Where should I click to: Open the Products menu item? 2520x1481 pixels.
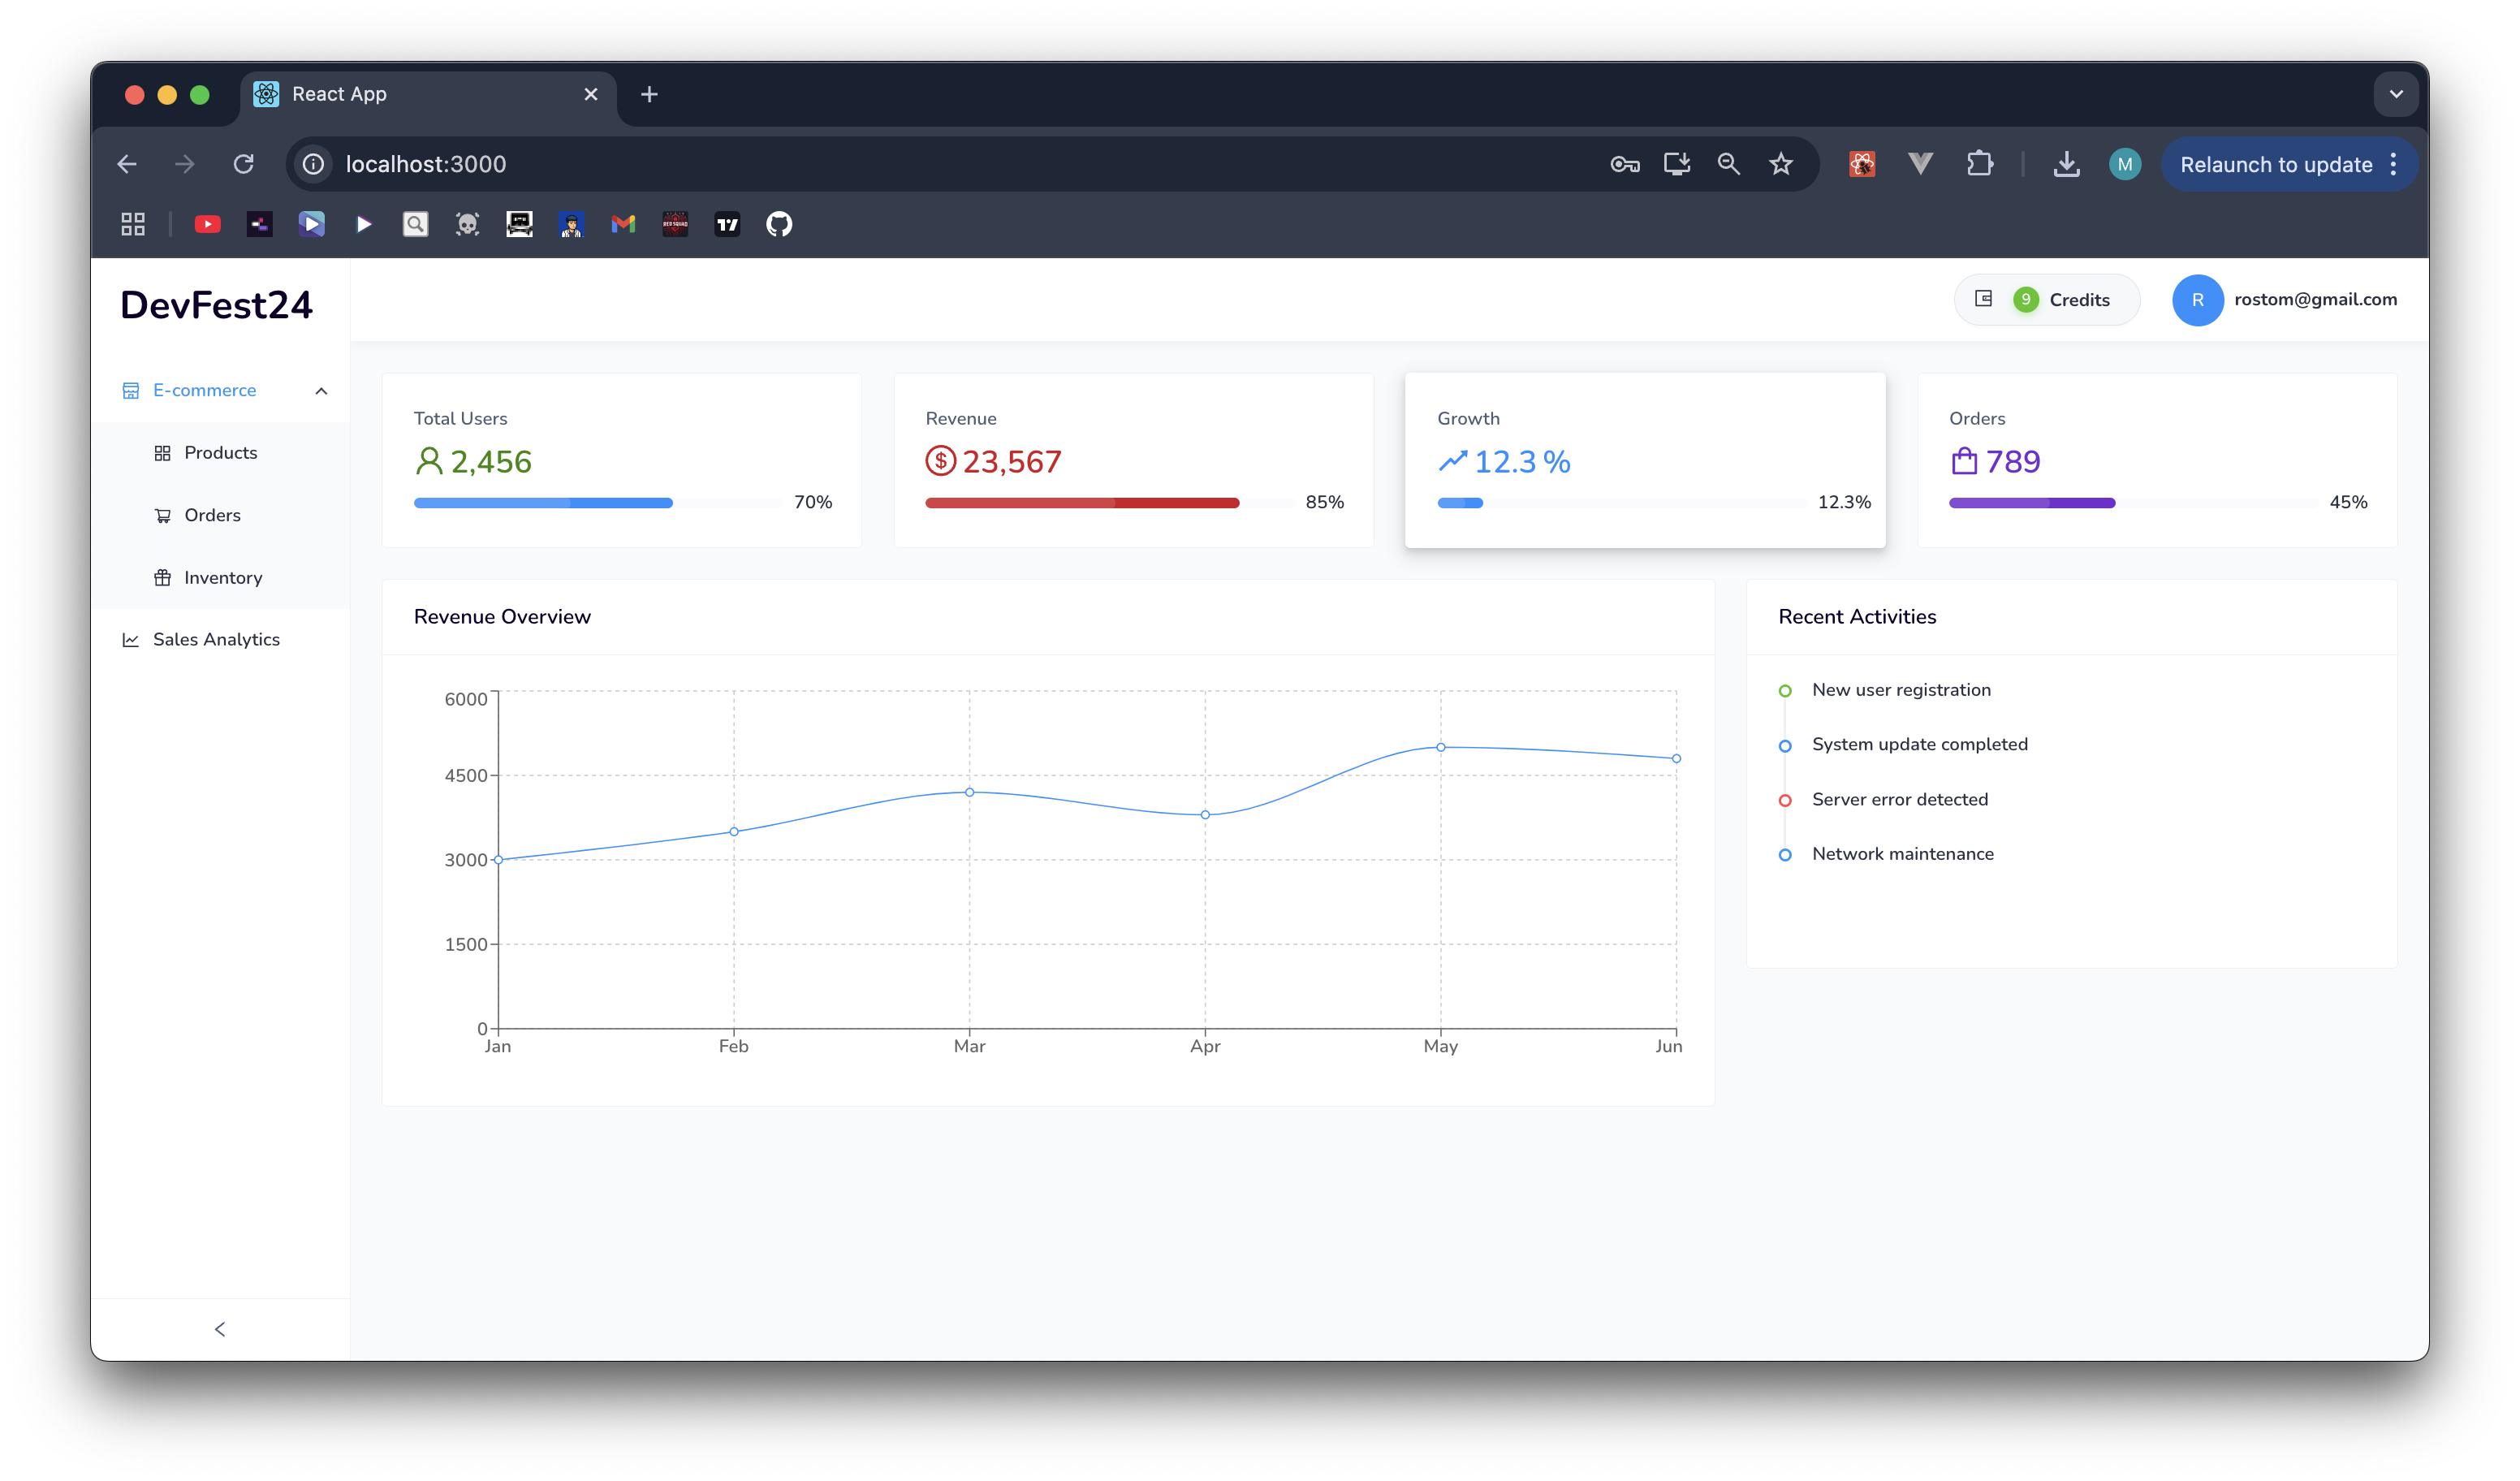[x=220, y=453]
